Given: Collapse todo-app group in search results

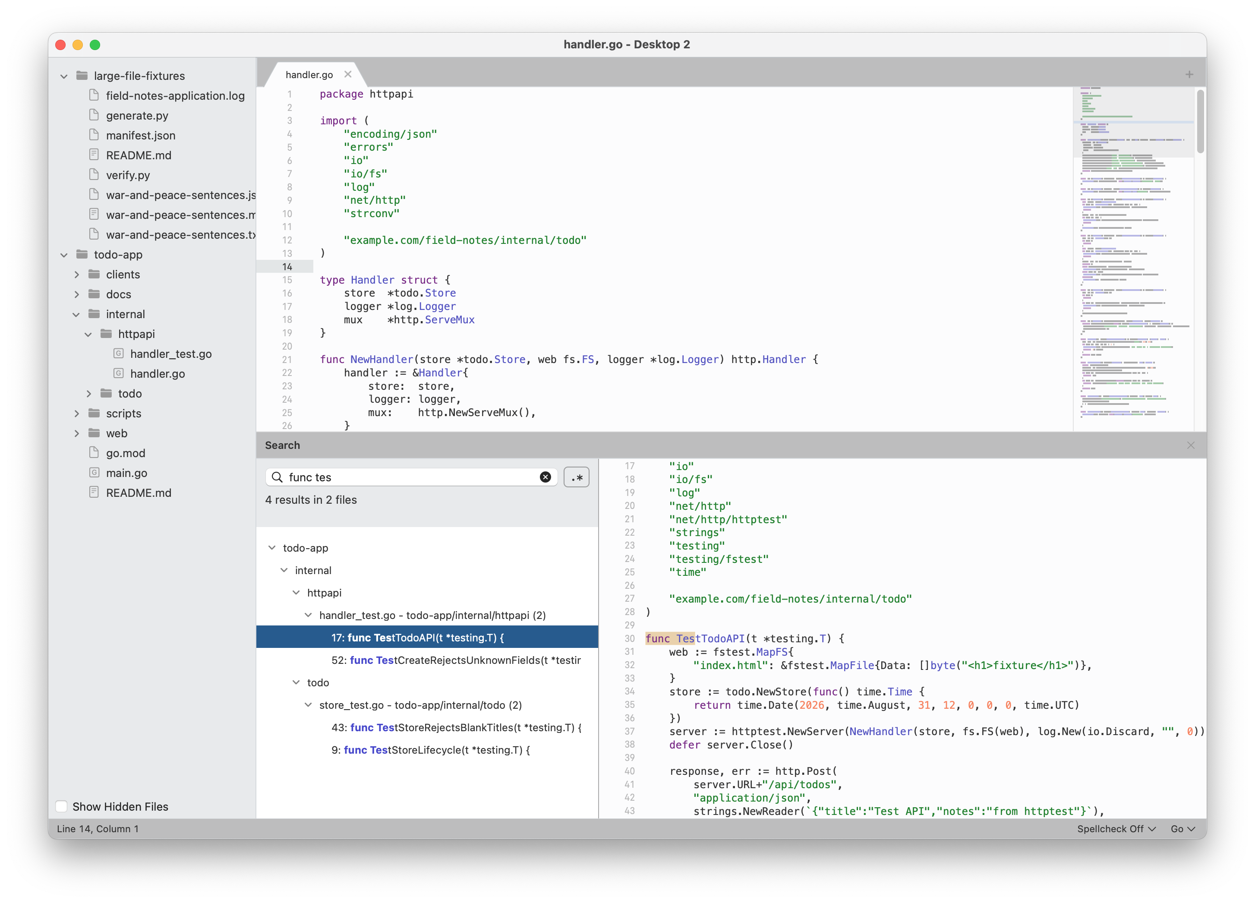Looking at the screenshot, I should 272,548.
